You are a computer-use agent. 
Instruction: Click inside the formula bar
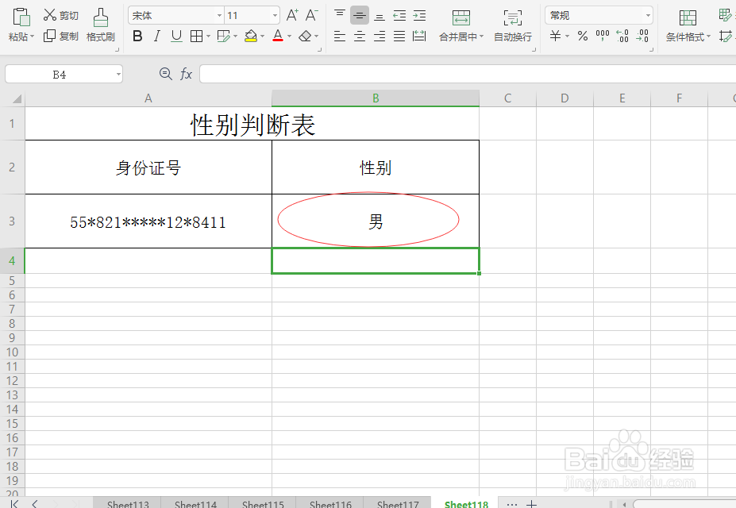point(397,73)
